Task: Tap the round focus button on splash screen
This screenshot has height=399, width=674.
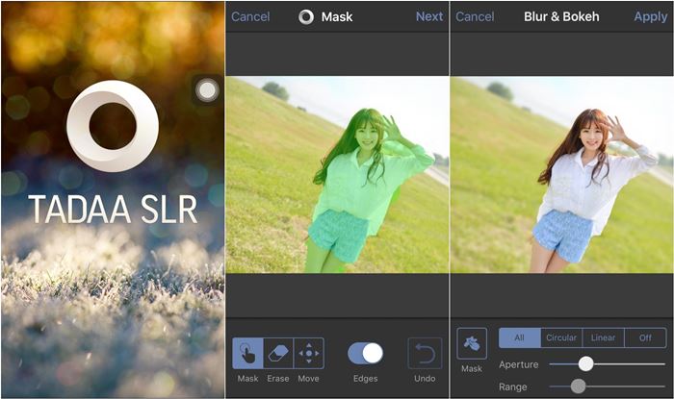Action: [207, 90]
